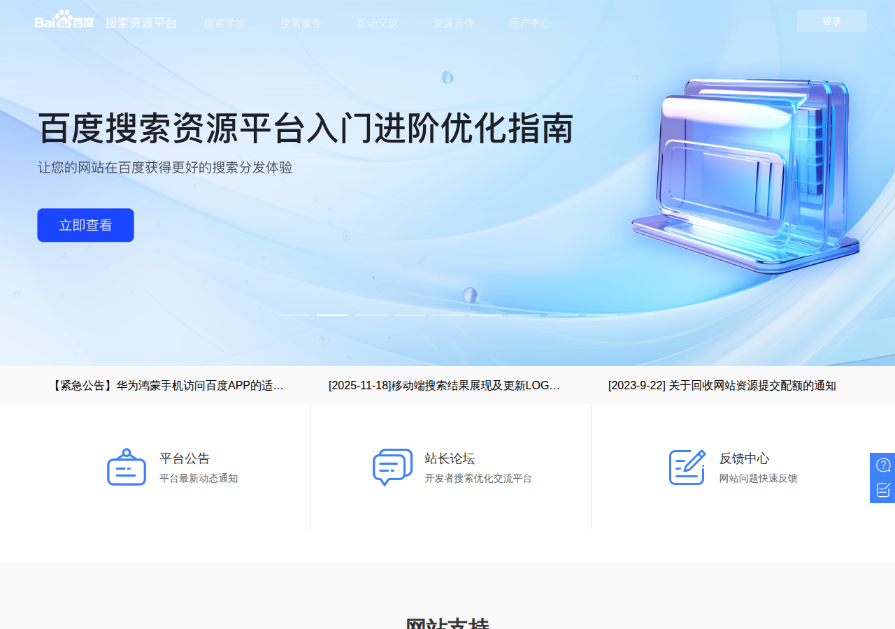
Task: Open the 搜索学堂 menu
Action: point(225,23)
